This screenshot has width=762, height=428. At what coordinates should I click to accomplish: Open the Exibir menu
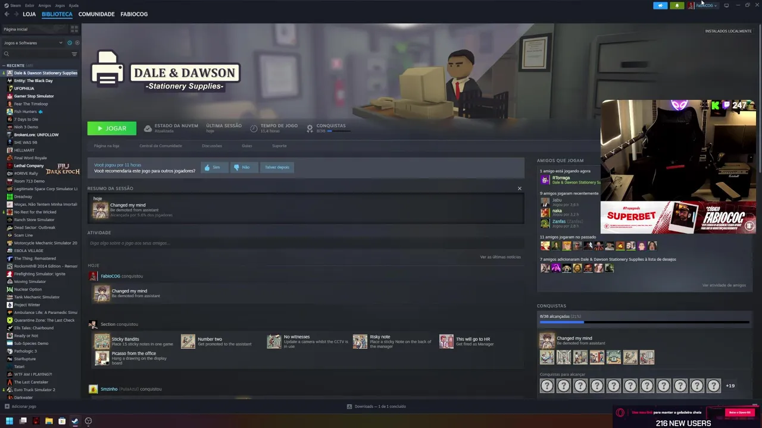tap(29, 5)
